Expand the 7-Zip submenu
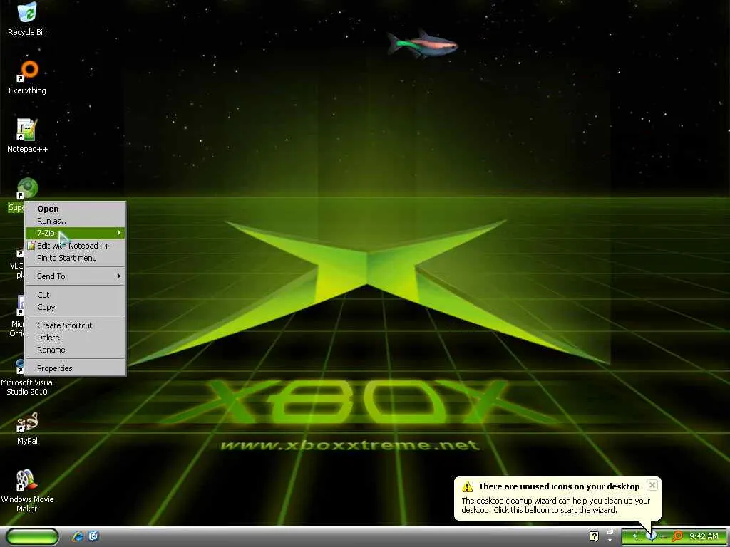 point(75,233)
